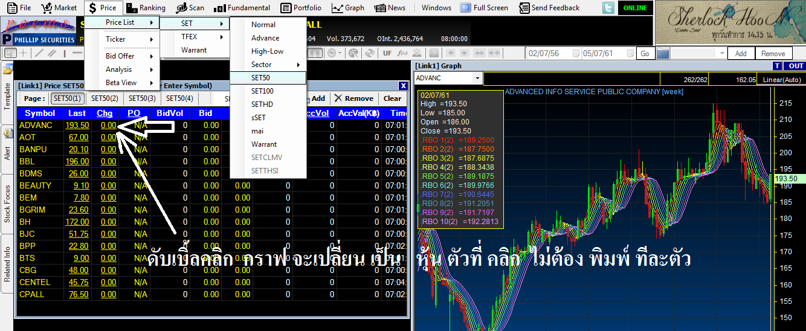Click Clear in the price window
Screen dimensions: 806x331
(392, 98)
